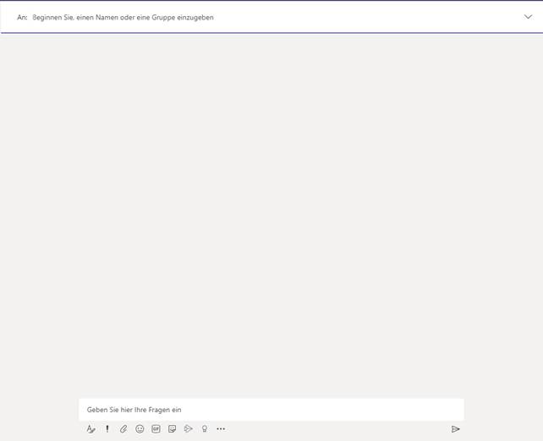Open the text formatting options
Screen dimensions: 543x441
coord(90,429)
